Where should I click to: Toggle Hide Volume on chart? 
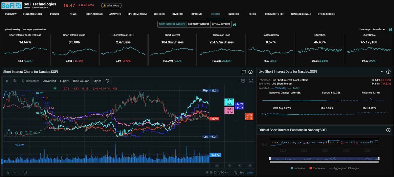click(81, 81)
